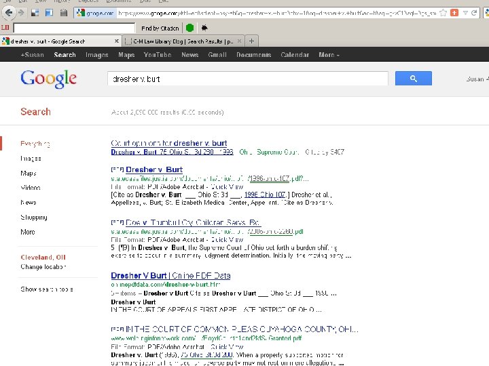Click Quick View for the Dresher v. Burt PDF

pos(227,187)
